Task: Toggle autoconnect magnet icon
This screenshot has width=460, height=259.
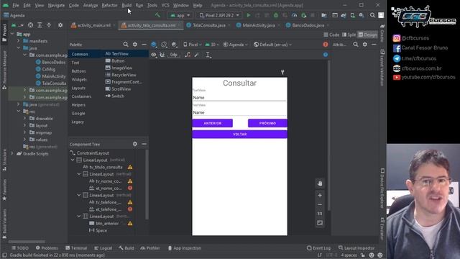Action: tap(162, 55)
